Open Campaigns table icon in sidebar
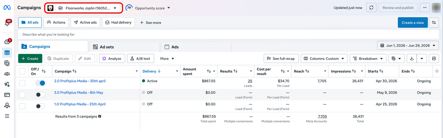 click(7, 53)
